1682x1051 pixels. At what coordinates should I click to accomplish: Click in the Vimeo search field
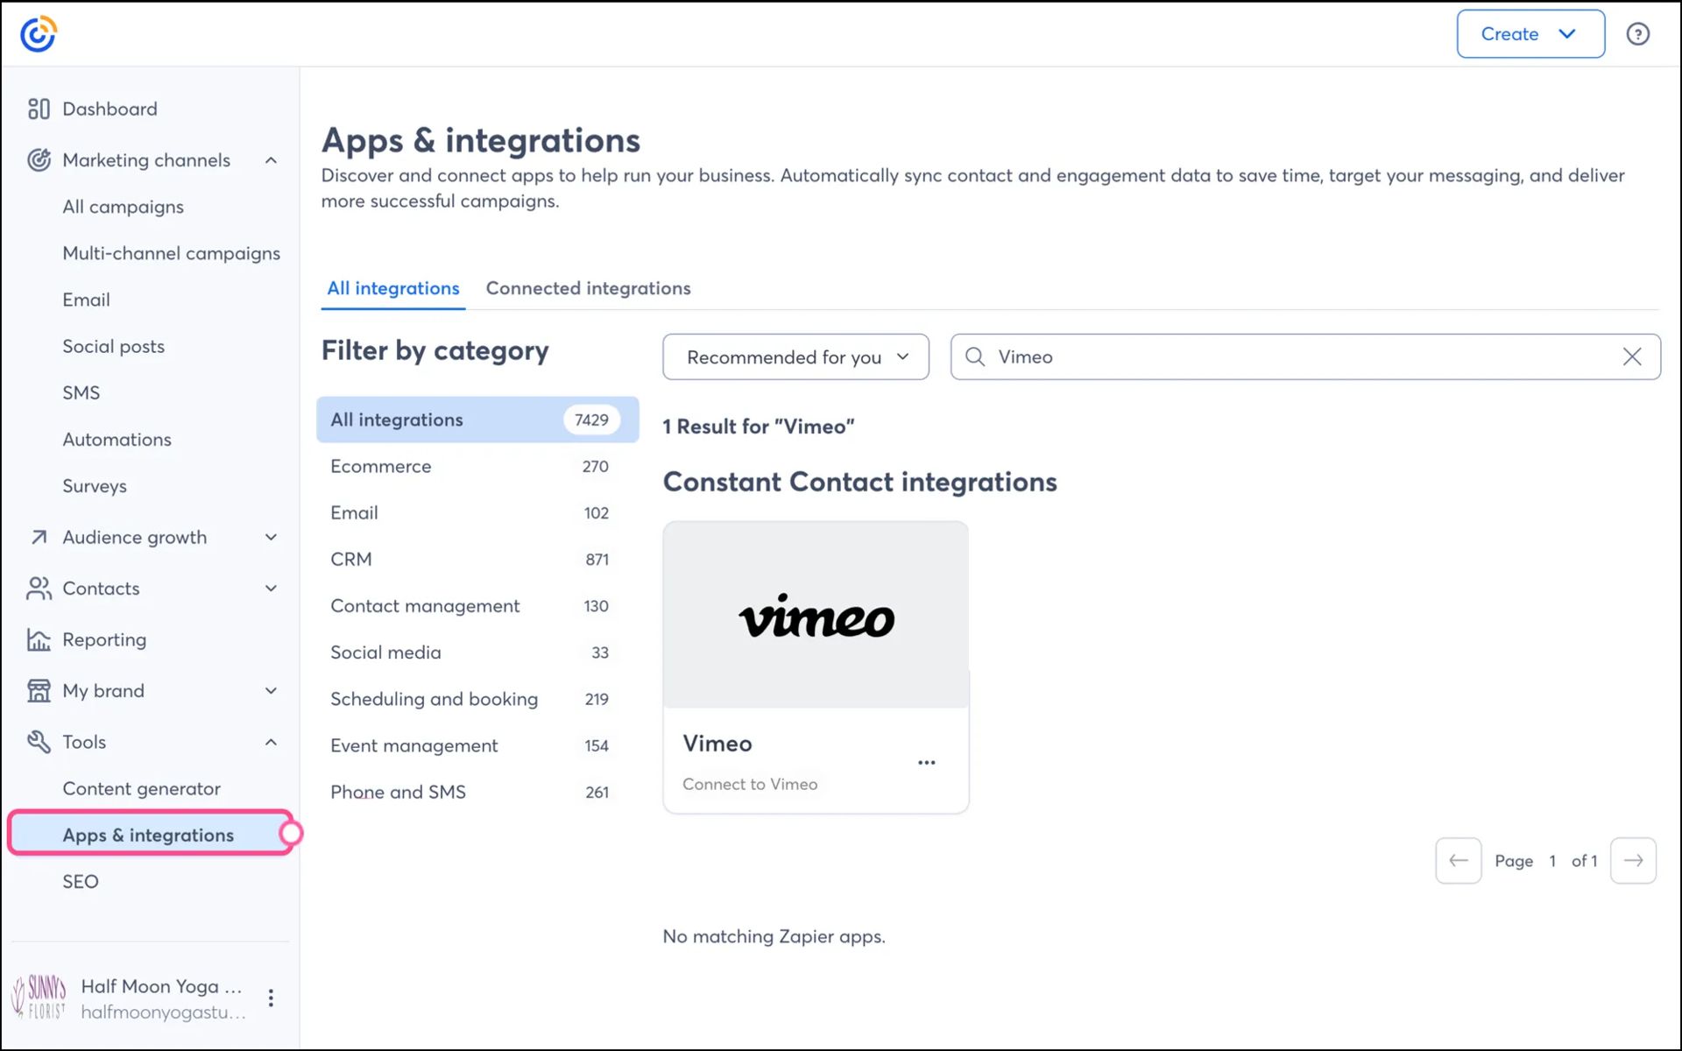[1305, 356]
